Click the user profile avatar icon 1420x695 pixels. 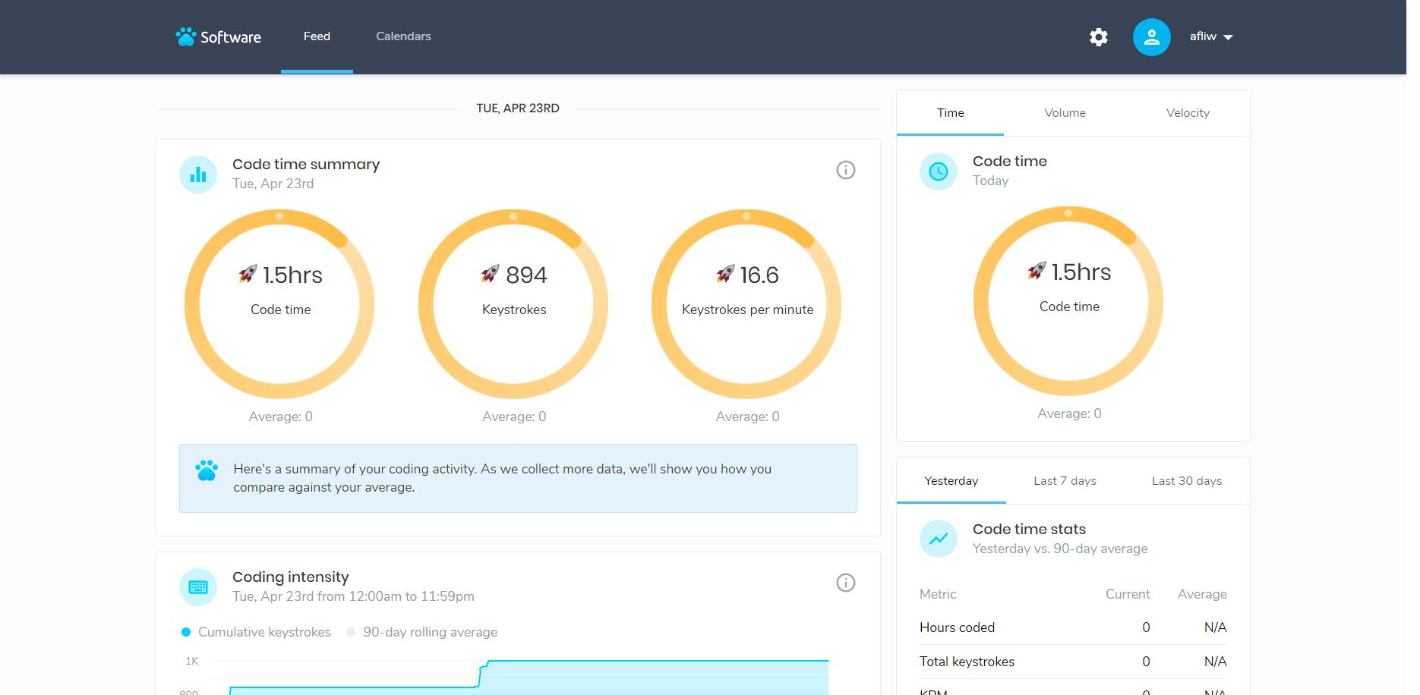pyautogui.click(x=1151, y=37)
